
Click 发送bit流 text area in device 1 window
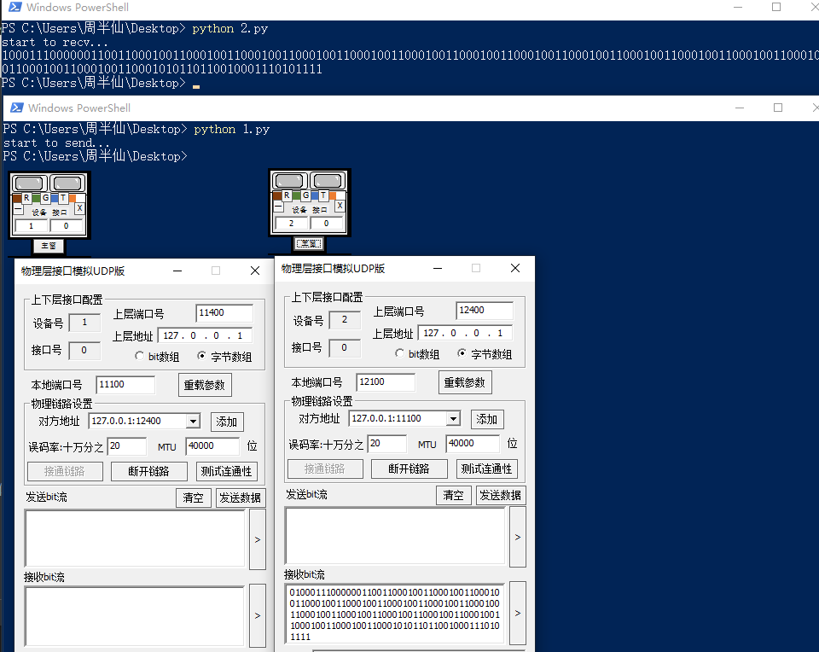(135, 538)
